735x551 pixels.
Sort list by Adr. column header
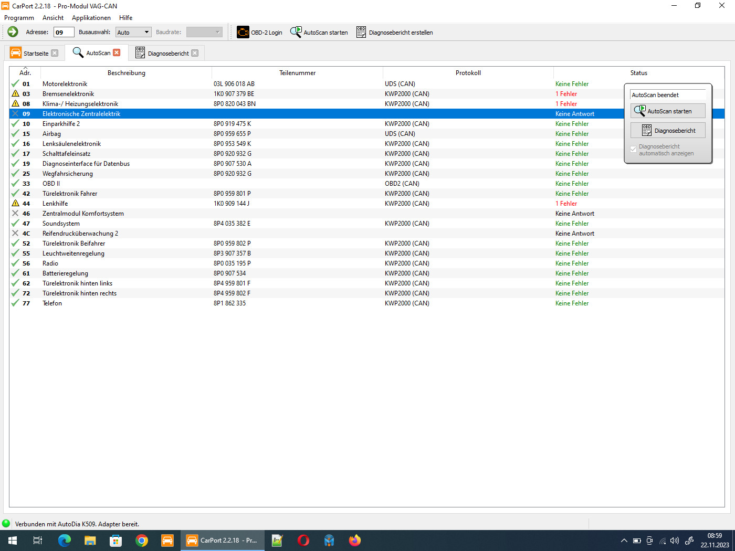pyautogui.click(x=25, y=73)
